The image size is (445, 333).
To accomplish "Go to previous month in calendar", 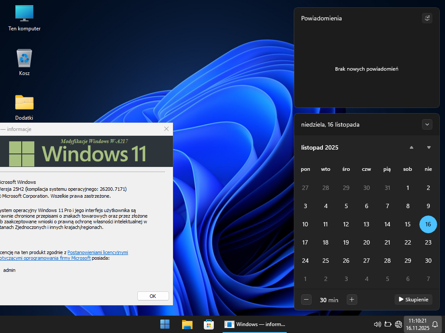I will (x=411, y=147).
